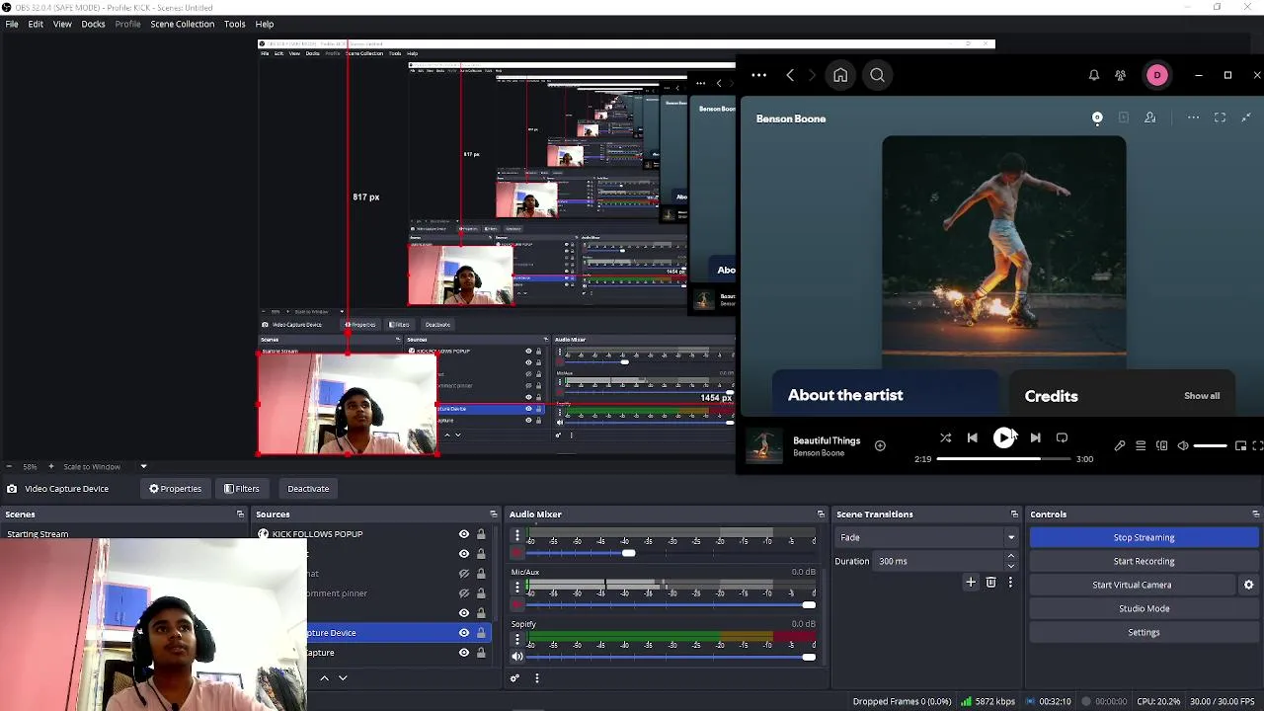Click Start Recording button

pos(1144,561)
